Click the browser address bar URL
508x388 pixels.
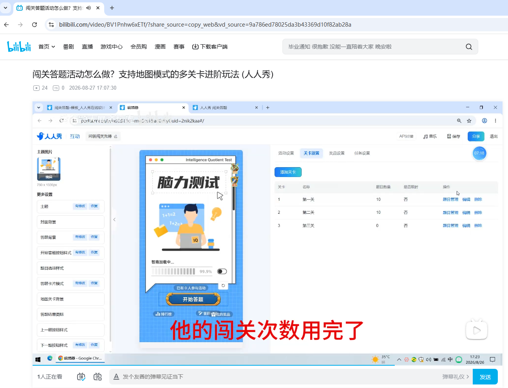205,25
